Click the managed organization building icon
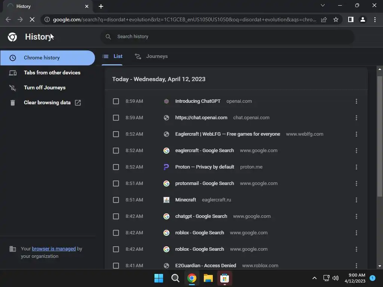This screenshot has height=287, width=383. click(12, 249)
